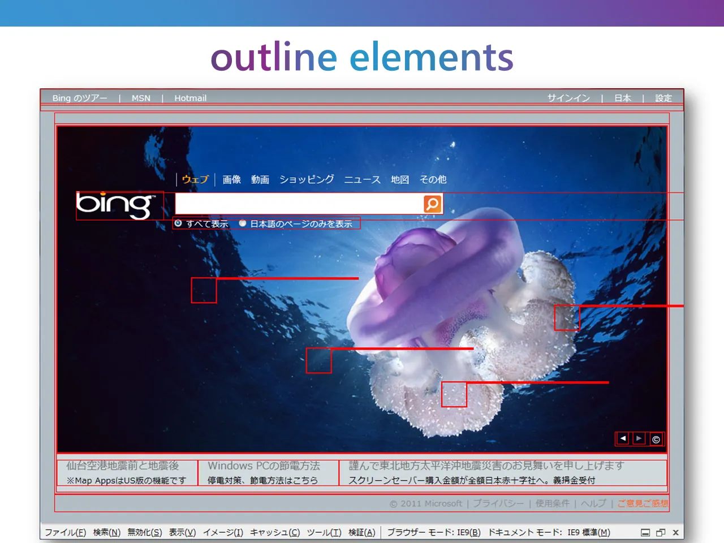724x543 pixels.
Task: Open Windows PCの節電方法 link
Action: click(264, 466)
